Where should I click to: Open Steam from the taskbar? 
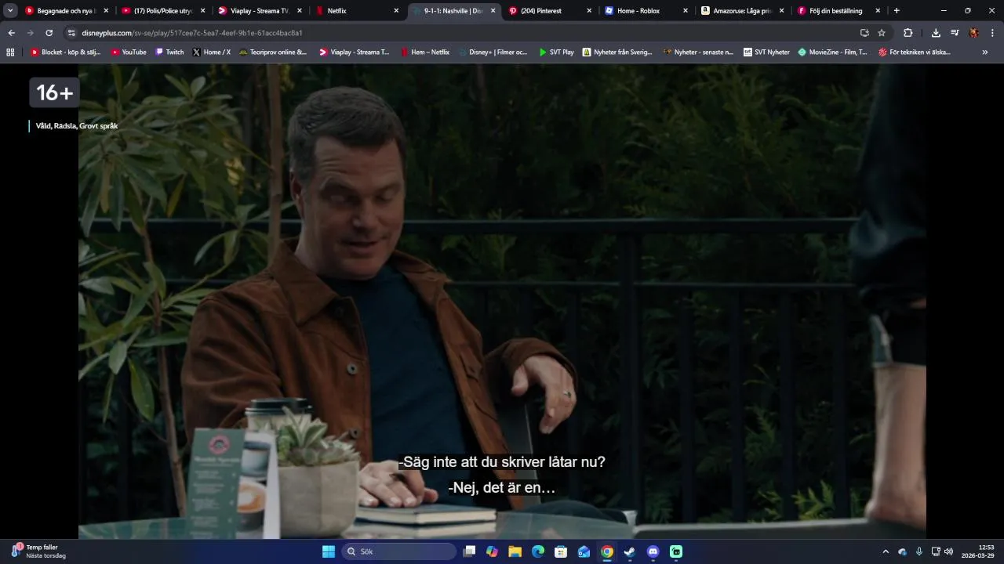630,551
